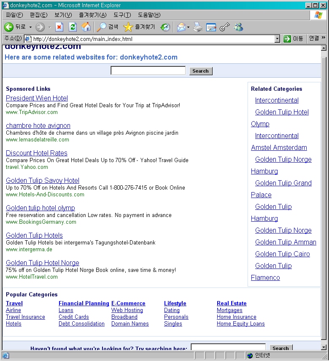The height and width of the screenshot is (361, 329).
Task: Expand the Mail icon dropdown arrow
Action: click(x=188, y=27)
